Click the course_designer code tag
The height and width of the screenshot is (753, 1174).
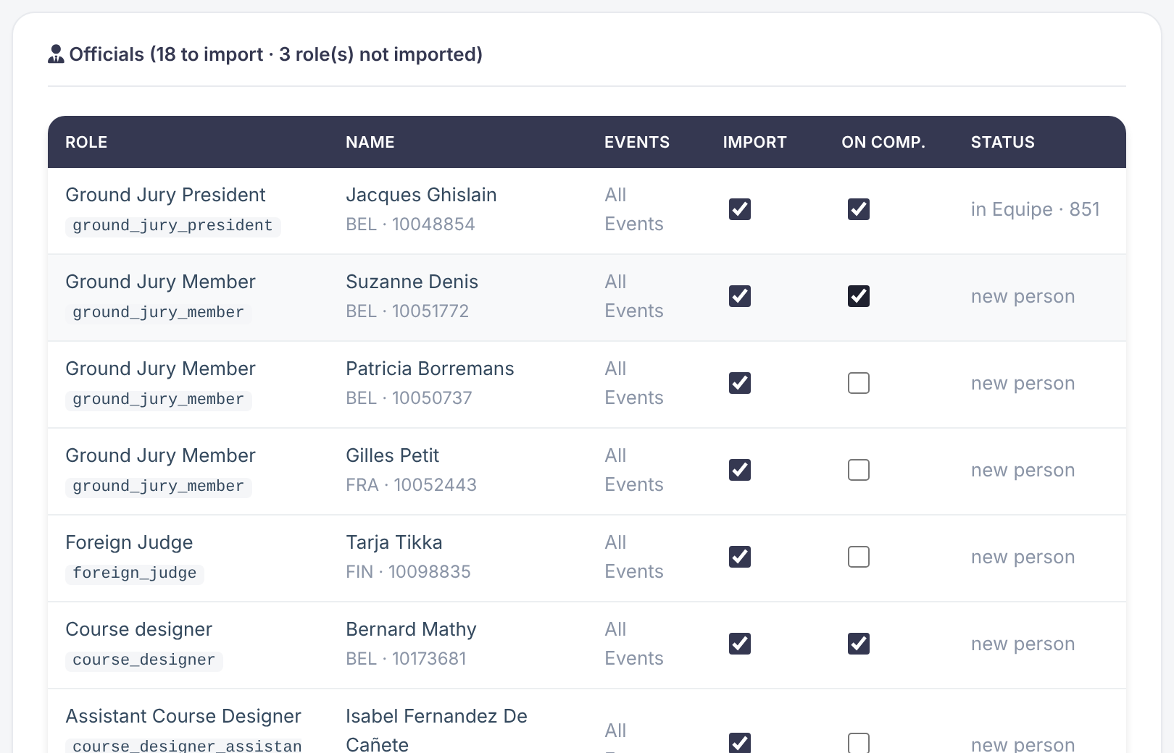coord(143,660)
